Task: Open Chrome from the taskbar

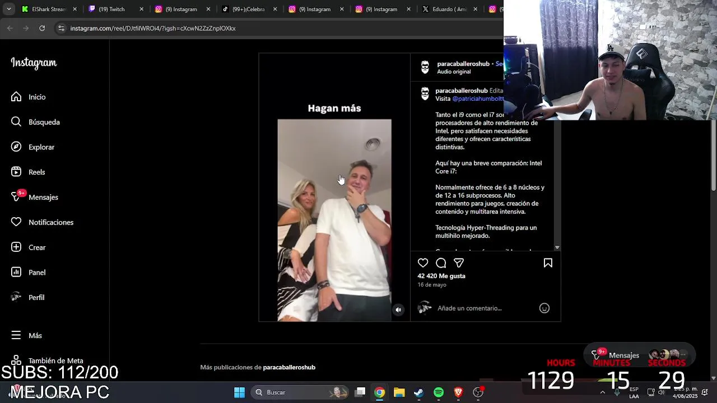Action: 380,392
